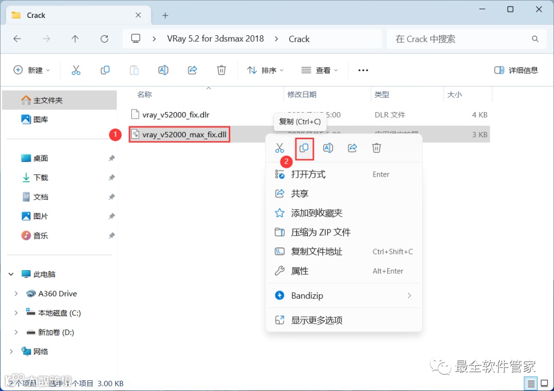Open 下载 in the sidebar

pyautogui.click(x=60, y=178)
